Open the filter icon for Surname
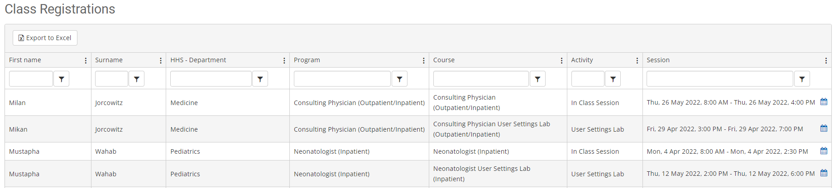Viewport: 839px width, 188px height. (136, 79)
